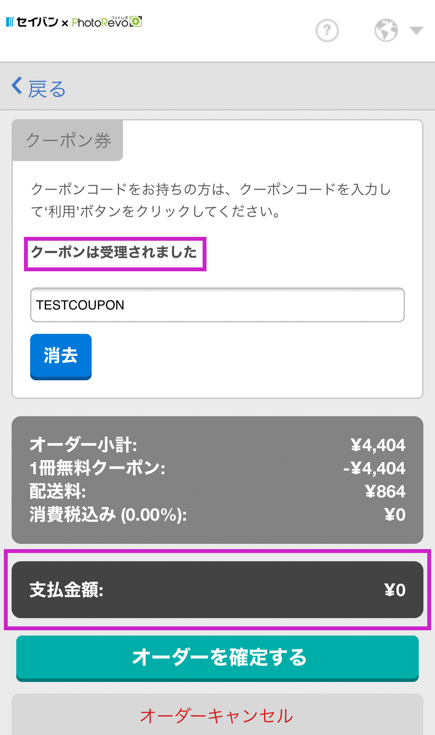Click the 配送料 ¥864 shipping line
Image resolution: width=435 pixels, height=735 pixels.
[x=217, y=492]
